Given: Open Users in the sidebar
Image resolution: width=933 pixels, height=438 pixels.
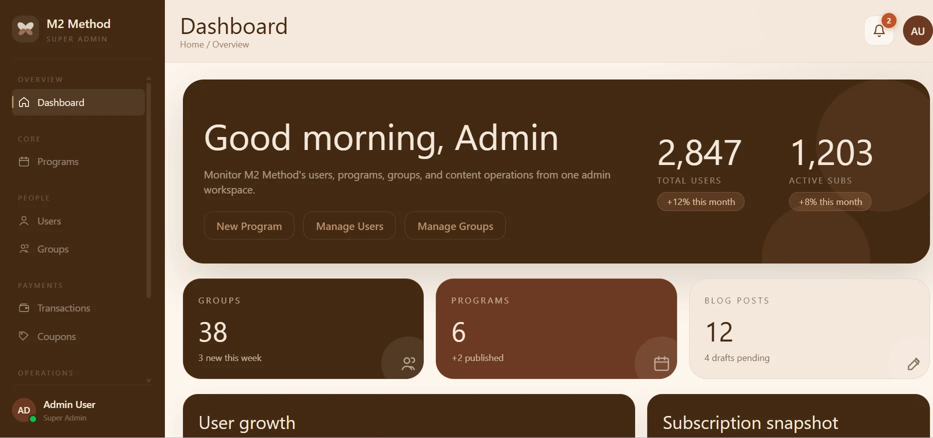Looking at the screenshot, I should tap(78, 221).
